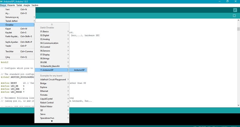Choose Aç... from the Dosya menu
Screen dimensions: 240x127
pos(18,13)
